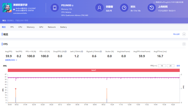Click the BigJank value 0.6
This screenshot has height=106, width=188.
pos(94,56)
